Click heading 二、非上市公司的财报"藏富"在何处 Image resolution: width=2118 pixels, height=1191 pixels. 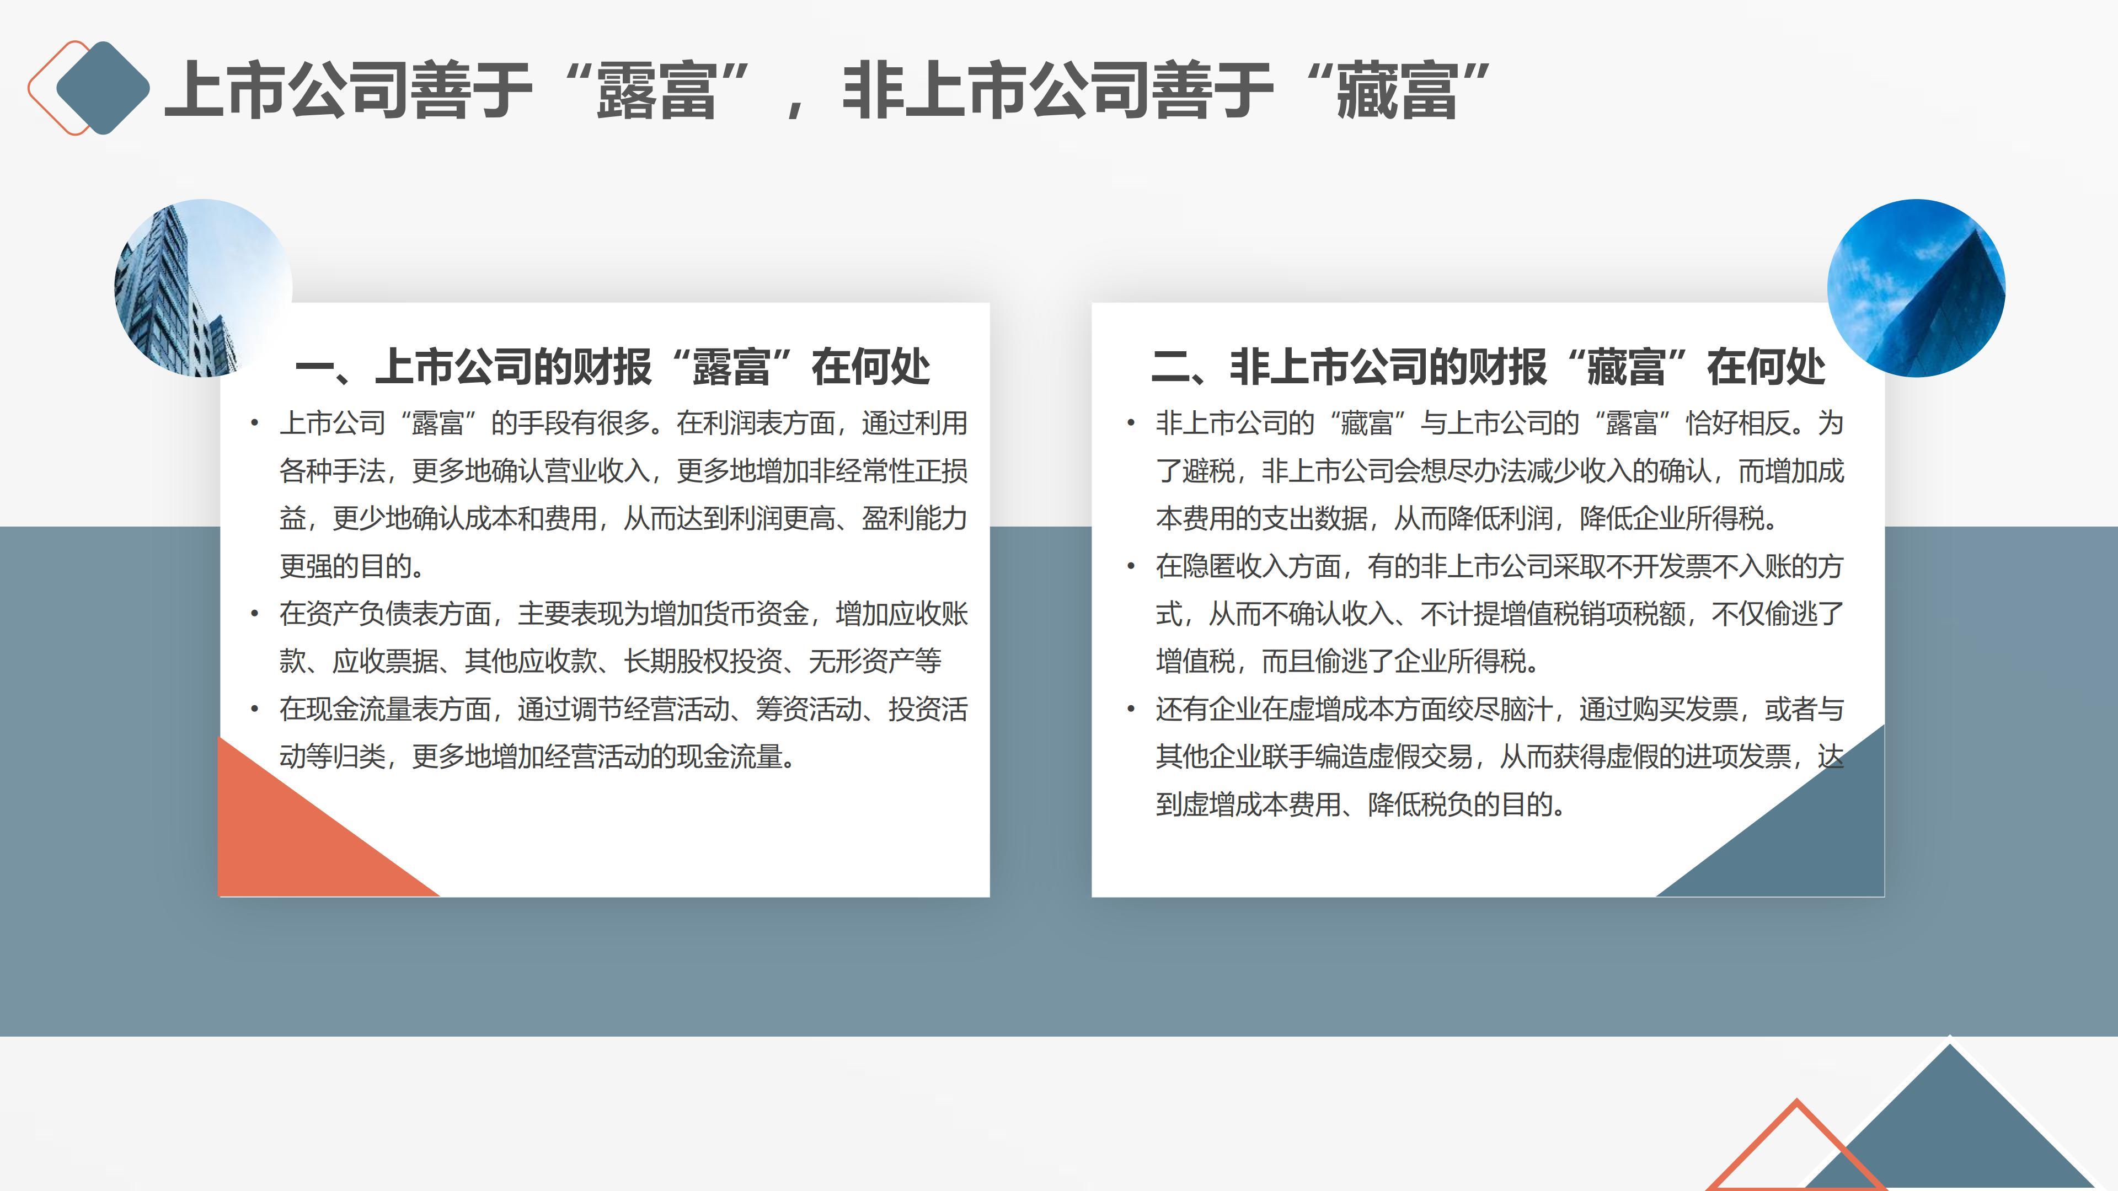1488,367
